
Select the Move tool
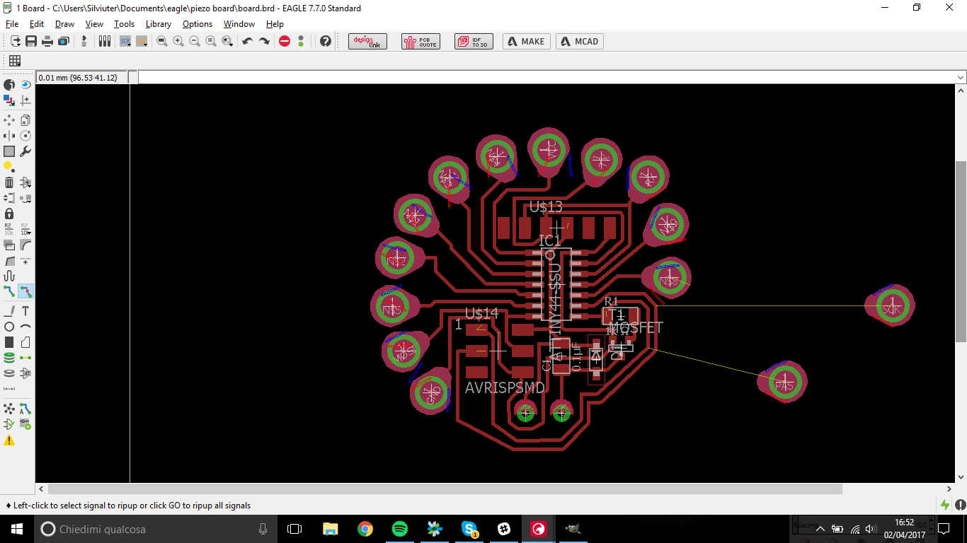point(9,120)
